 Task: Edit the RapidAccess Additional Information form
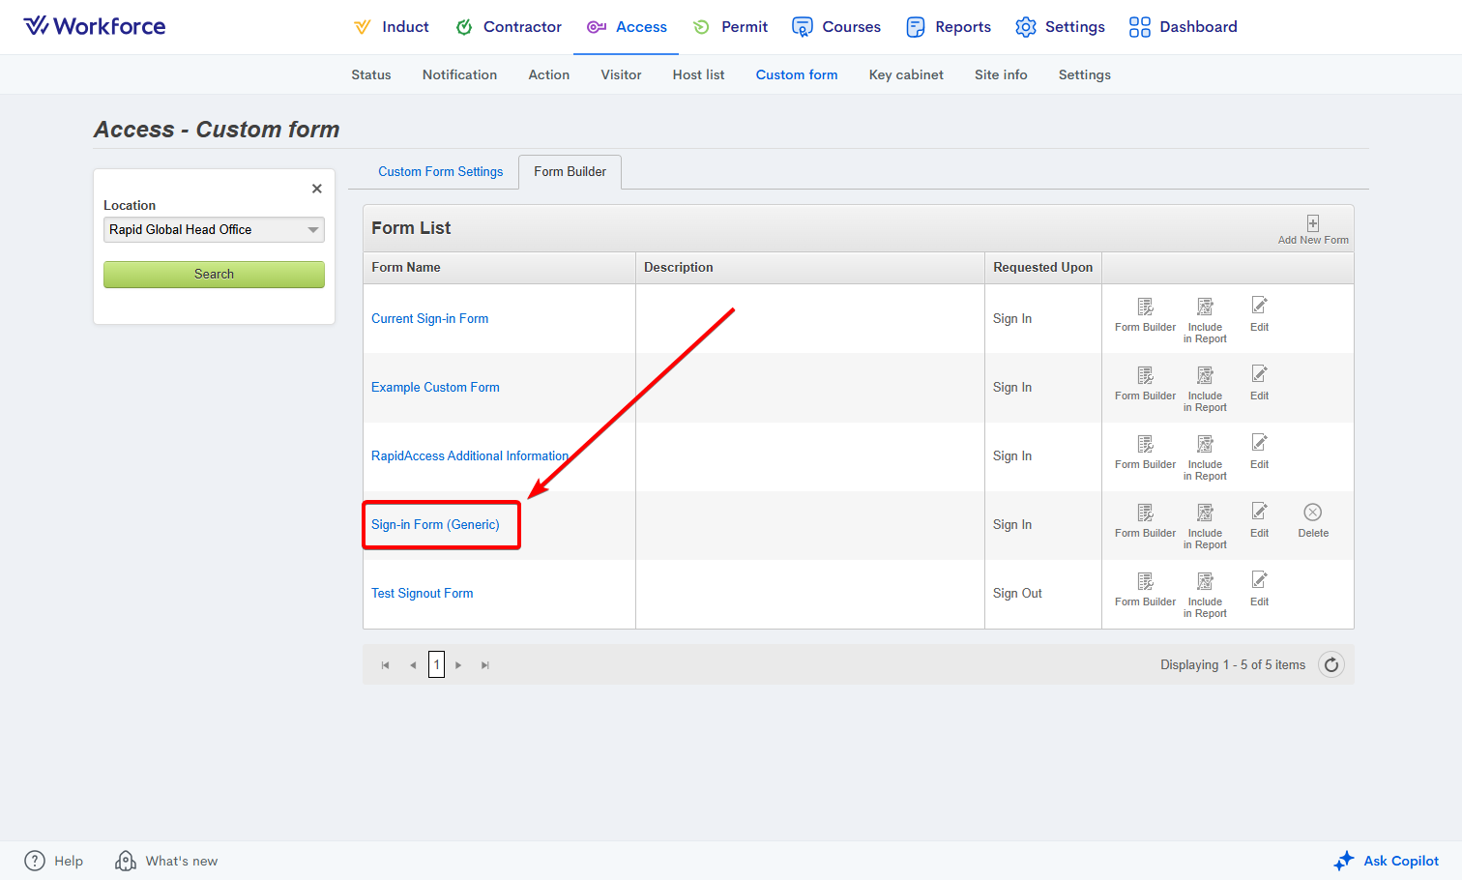(1259, 444)
